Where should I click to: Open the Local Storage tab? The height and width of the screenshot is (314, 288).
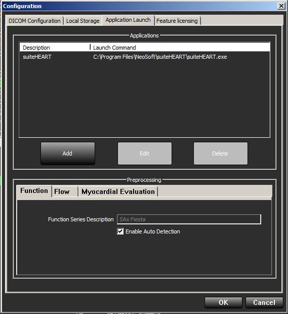click(83, 21)
